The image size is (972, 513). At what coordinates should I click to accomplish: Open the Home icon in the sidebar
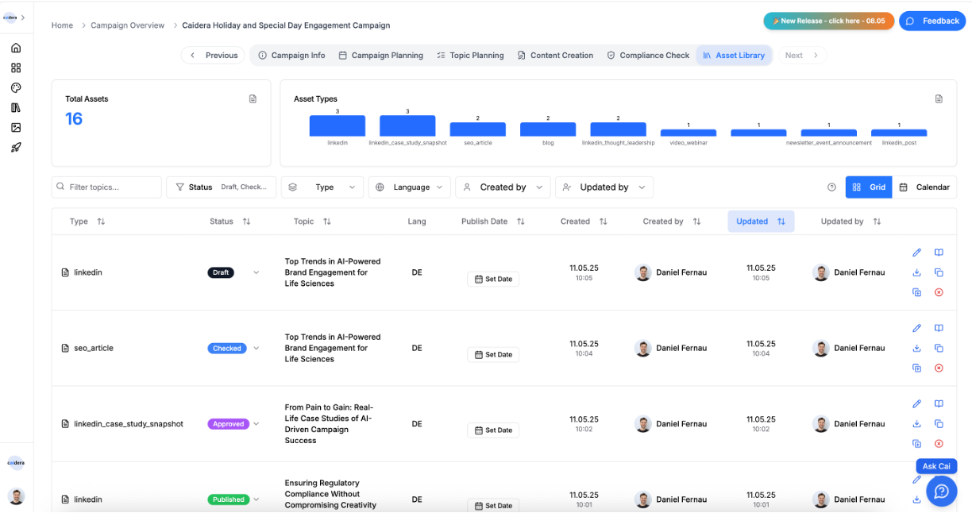point(16,48)
